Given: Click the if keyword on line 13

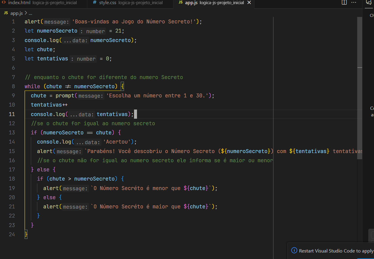Looking at the screenshot, I should click(34, 133).
